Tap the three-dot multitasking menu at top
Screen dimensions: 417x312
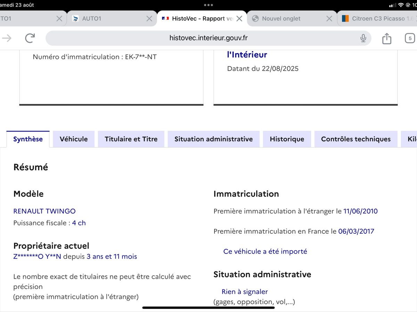click(x=208, y=5)
